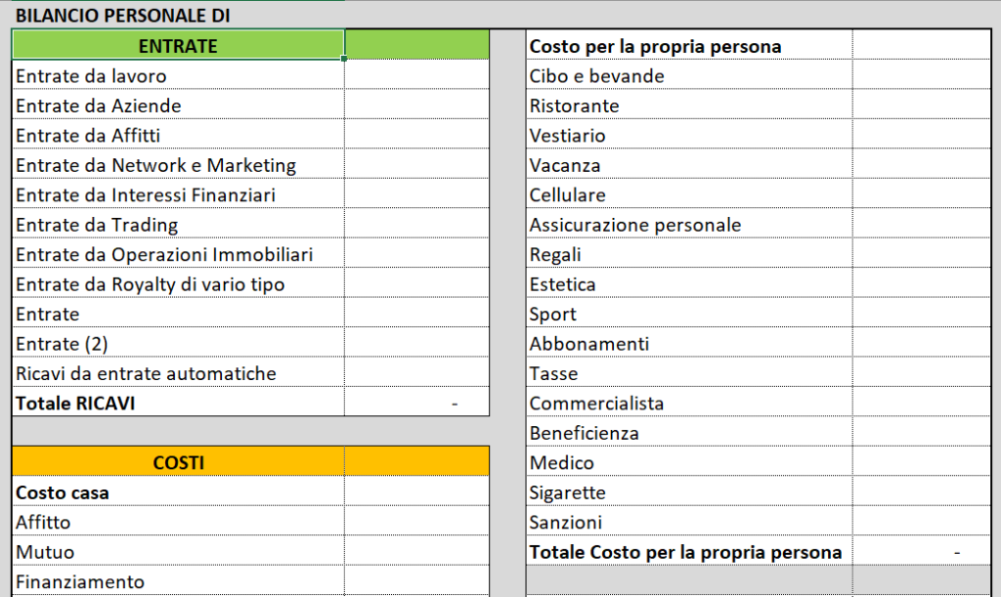Select the 'Entrate da Trading' row label
Screen dimensions: 1001x597
[x=178, y=225]
